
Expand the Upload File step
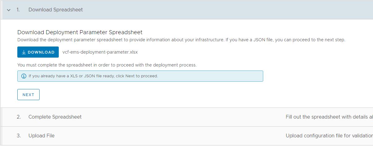41,136
